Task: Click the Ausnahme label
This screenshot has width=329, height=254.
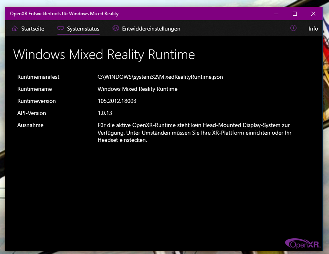Action: (x=31, y=125)
